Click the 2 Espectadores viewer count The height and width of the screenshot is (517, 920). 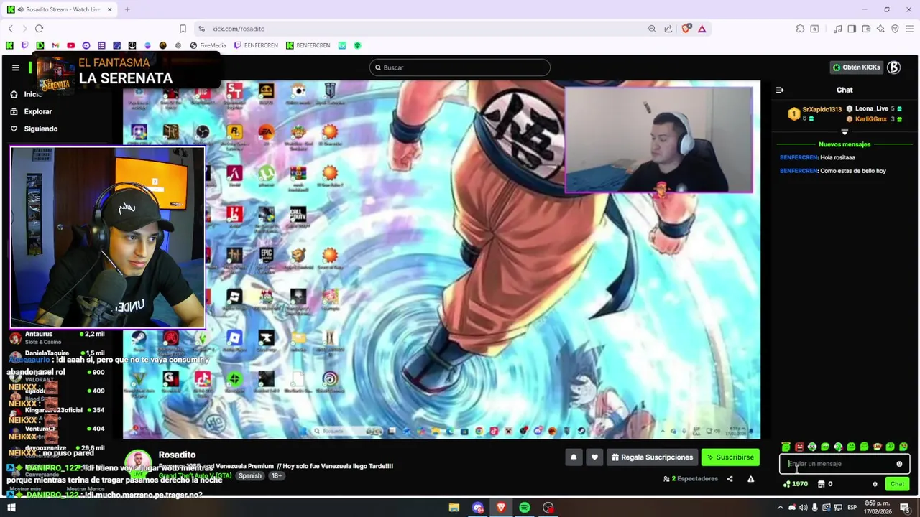tap(691, 479)
